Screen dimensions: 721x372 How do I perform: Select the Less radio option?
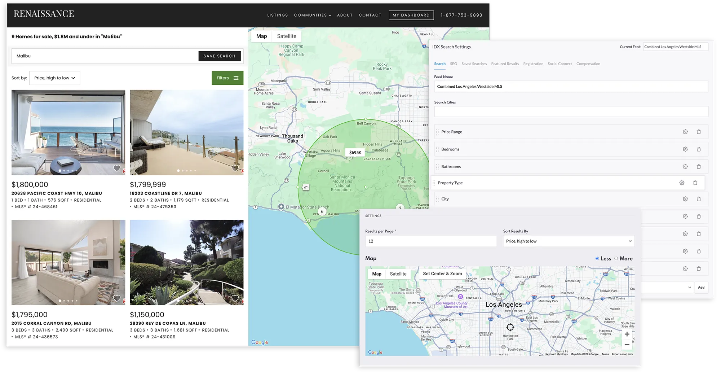[597, 259]
